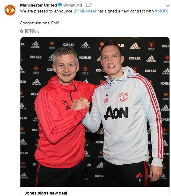Click the 'Congratulations, Phil!' line
171x196 pixels.
(39, 23)
